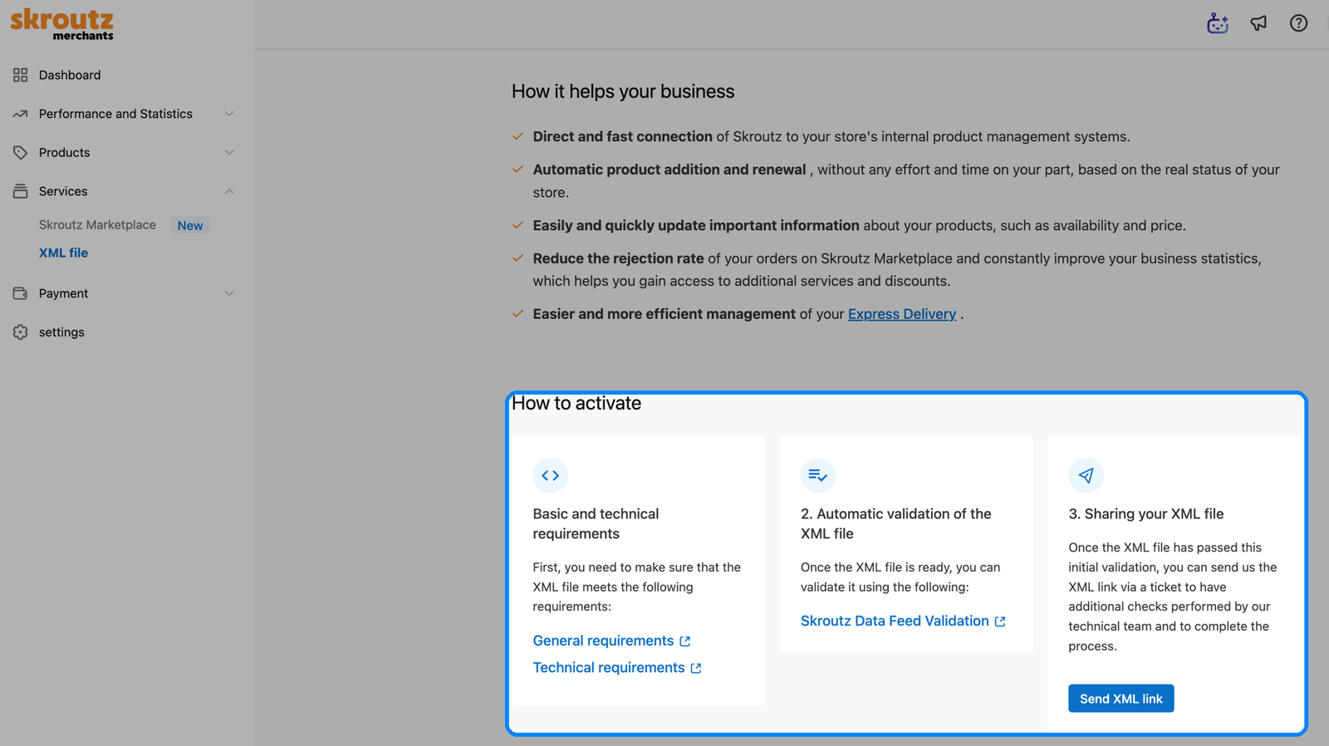Select the Services menu item
The height and width of the screenshot is (746, 1329).
tap(63, 191)
